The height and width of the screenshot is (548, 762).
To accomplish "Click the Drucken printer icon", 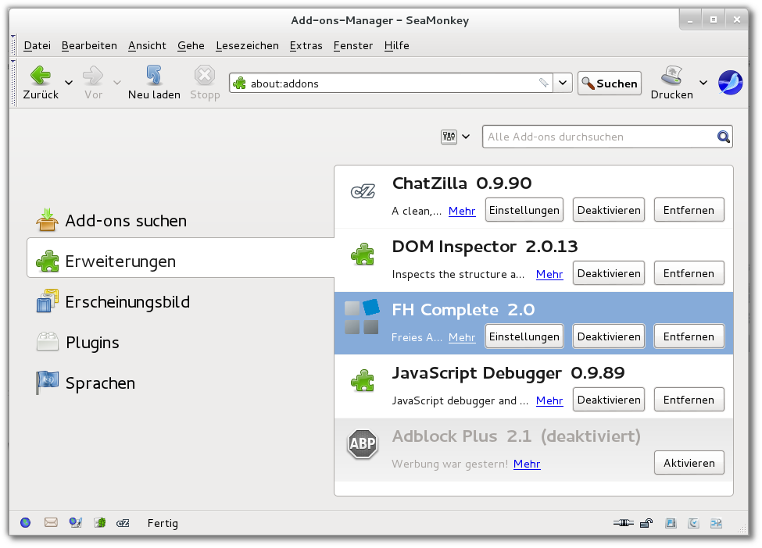I will coord(671,76).
